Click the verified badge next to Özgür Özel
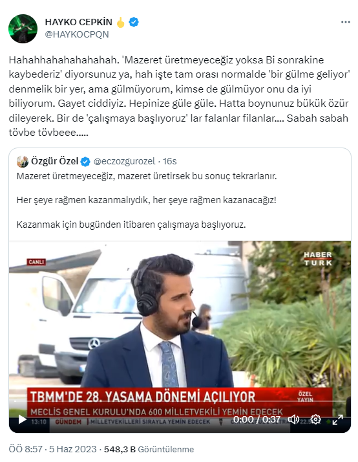Viewport: 358px width, 462px height. [x=85, y=162]
